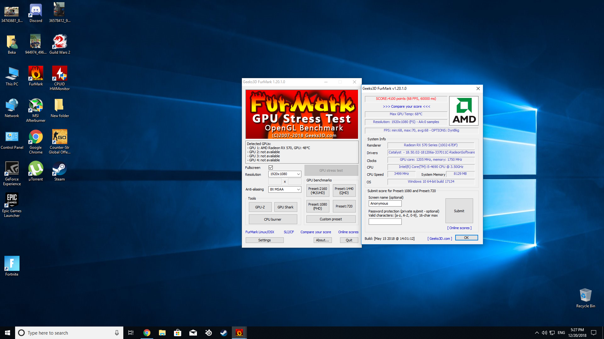Open File Explorer from taskbar
The height and width of the screenshot is (339, 604).
click(x=162, y=333)
